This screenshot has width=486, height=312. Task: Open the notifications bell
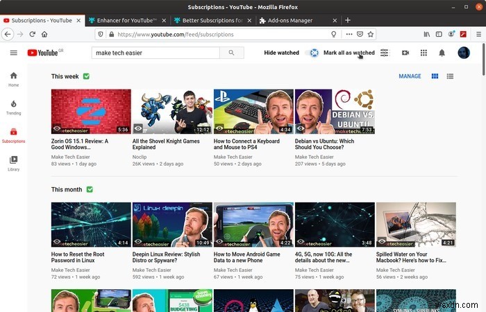tap(442, 53)
